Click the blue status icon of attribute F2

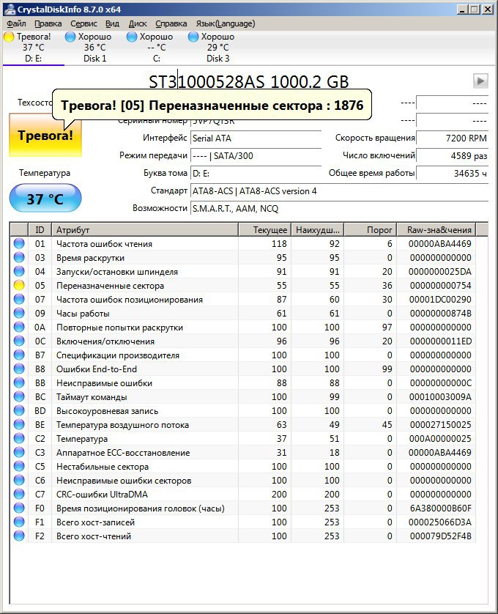click(19, 536)
